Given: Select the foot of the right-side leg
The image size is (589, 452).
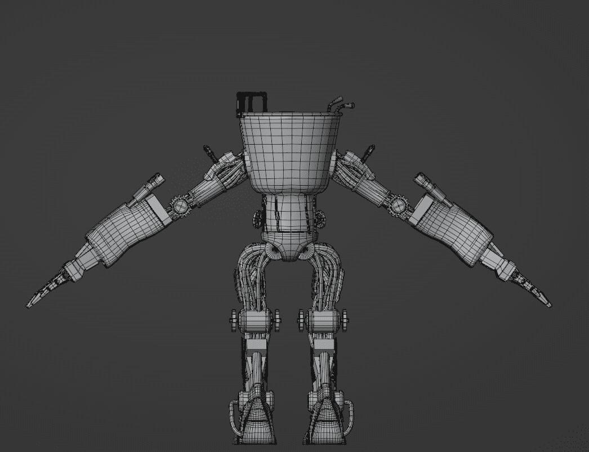Looking at the screenshot, I should coord(328,420).
